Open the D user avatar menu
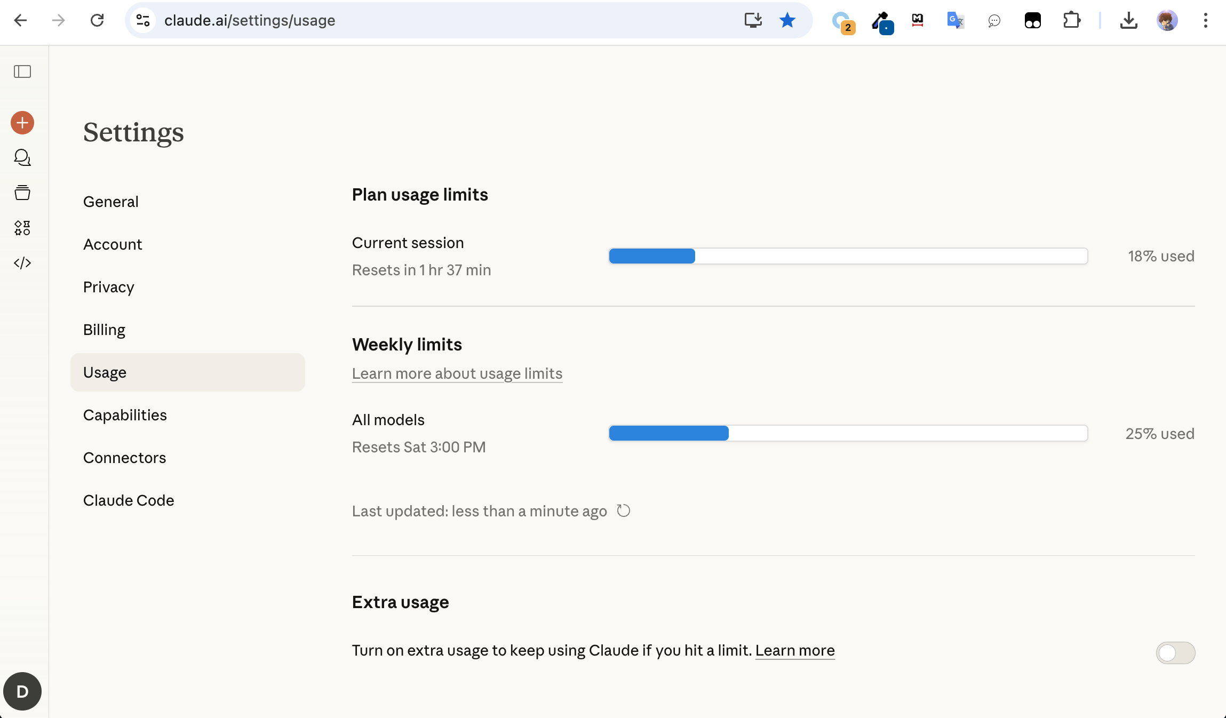1226x718 pixels. coord(22,691)
